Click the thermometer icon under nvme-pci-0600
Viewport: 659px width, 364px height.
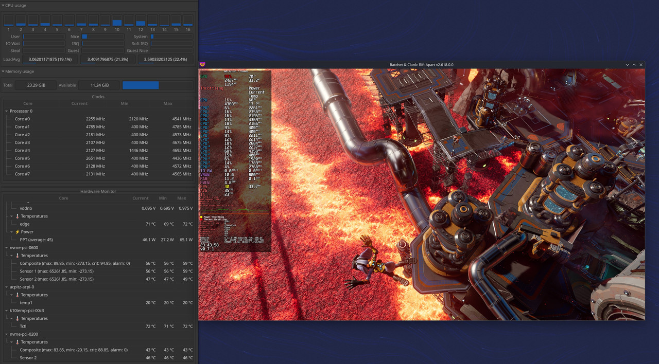click(x=17, y=256)
